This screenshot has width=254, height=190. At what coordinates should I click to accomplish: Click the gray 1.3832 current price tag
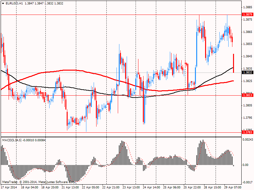(x=247, y=73)
